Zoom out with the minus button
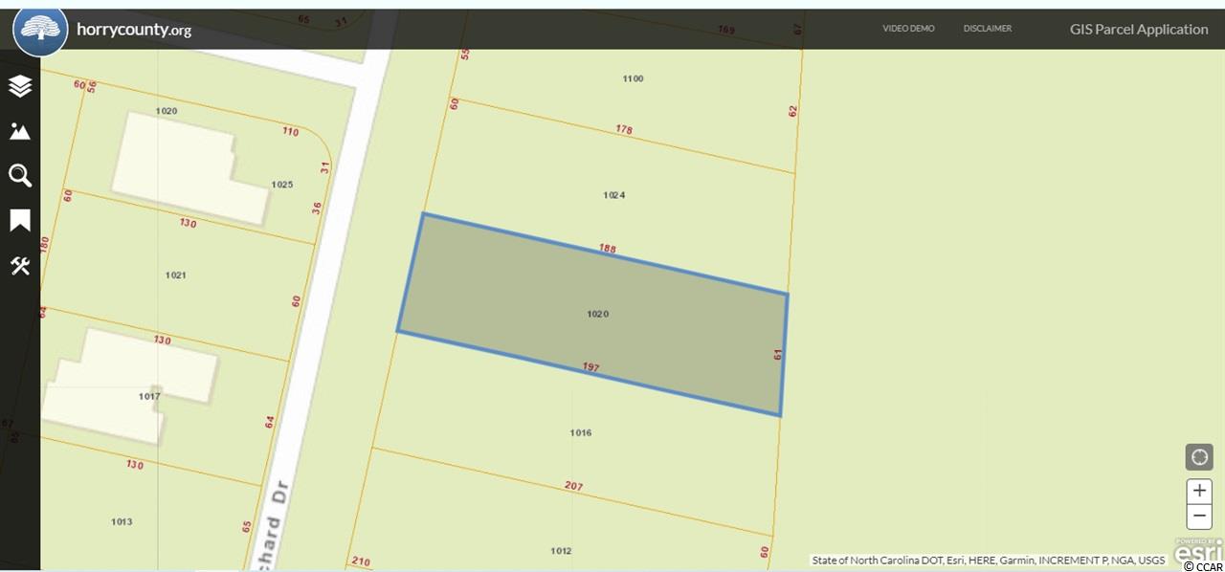1225x572 pixels. click(x=1199, y=517)
